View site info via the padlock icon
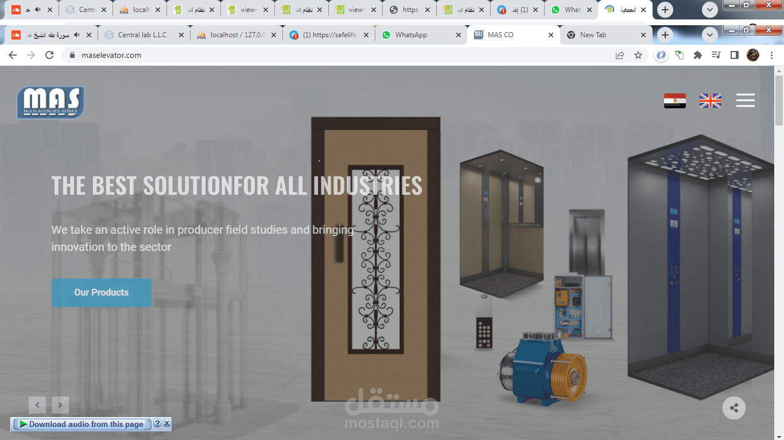Screen dimensions: 784x440 (72, 56)
